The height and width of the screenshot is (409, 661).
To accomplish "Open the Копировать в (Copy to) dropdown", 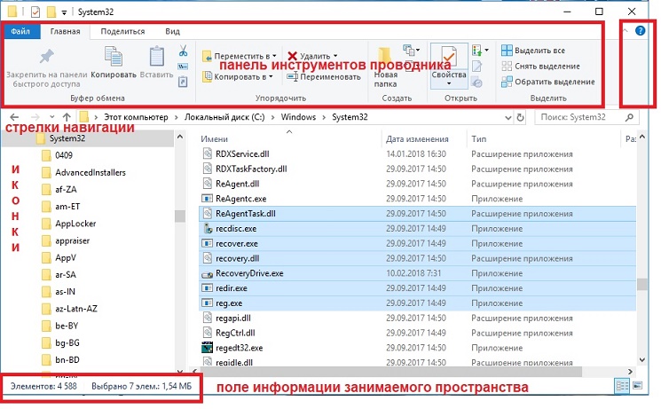I will tap(271, 76).
